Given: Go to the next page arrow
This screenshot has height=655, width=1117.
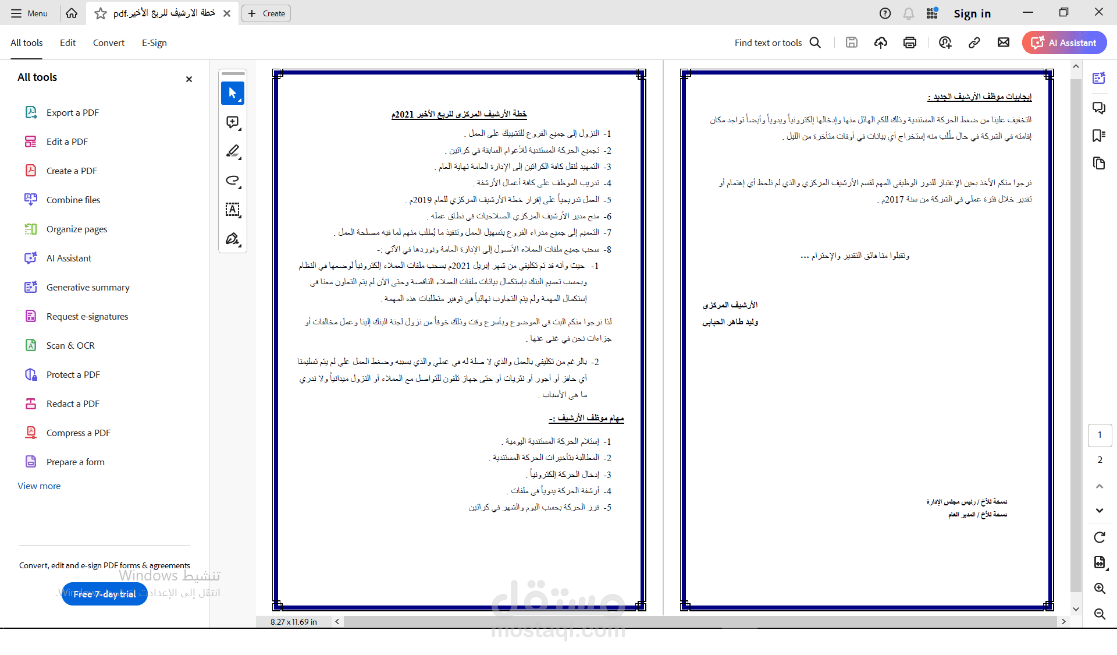Looking at the screenshot, I should coord(1100,511).
